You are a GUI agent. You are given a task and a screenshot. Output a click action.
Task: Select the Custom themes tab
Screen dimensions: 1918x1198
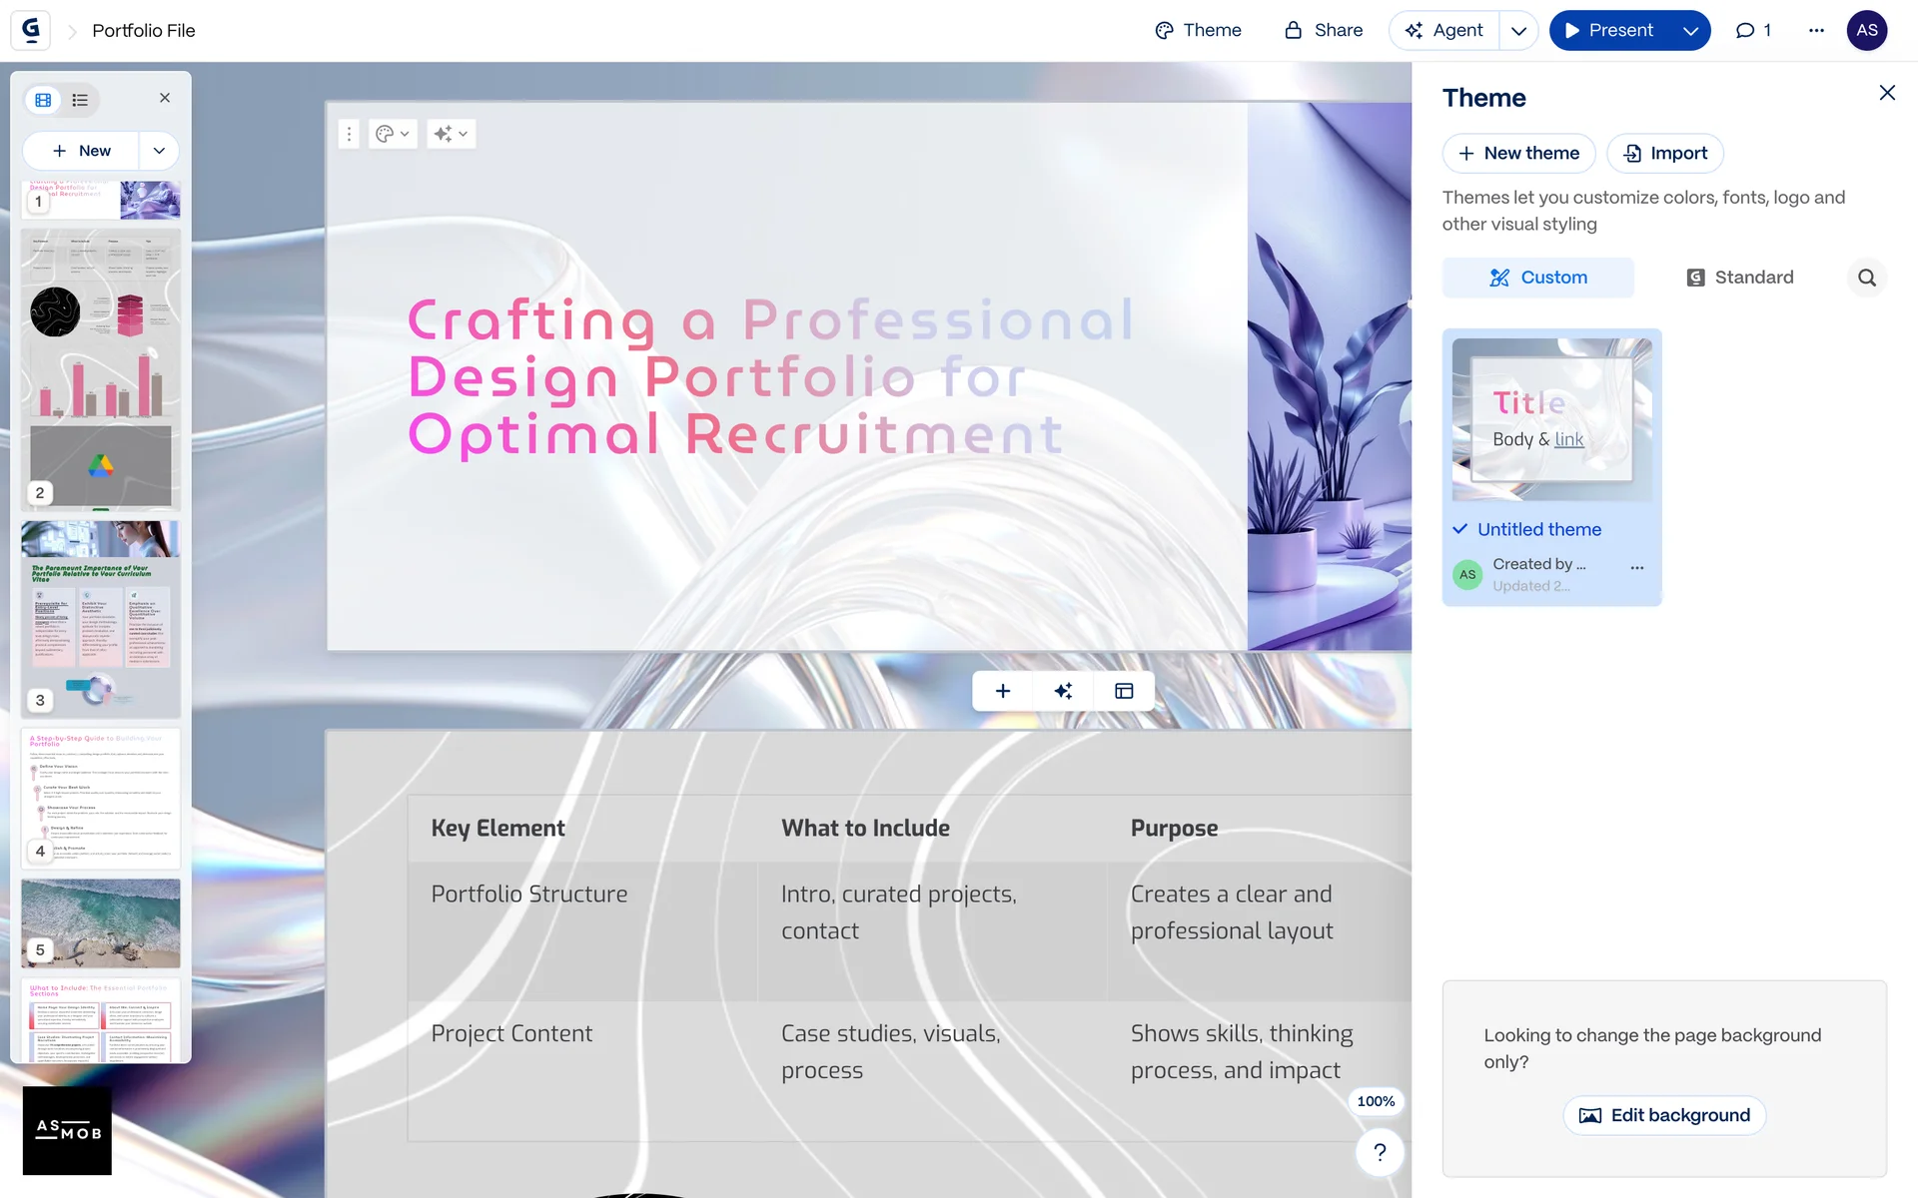pyautogui.click(x=1537, y=278)
